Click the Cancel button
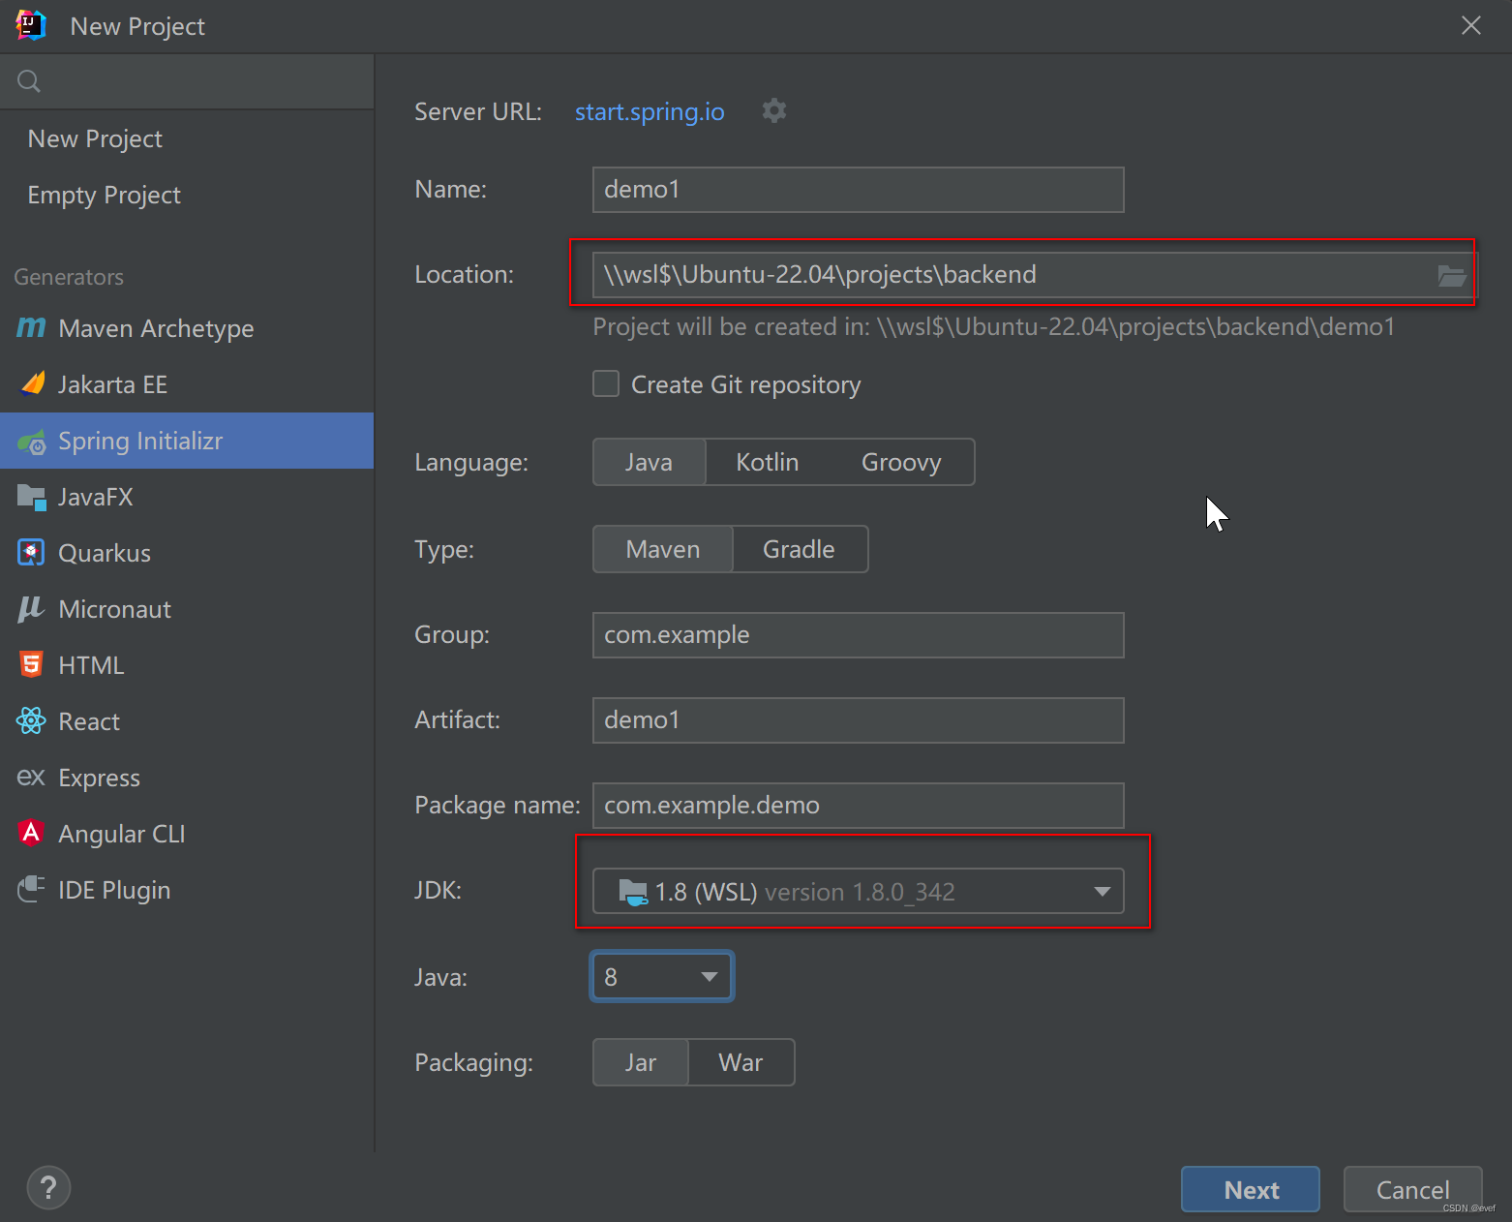This screenshot has height=1222, width=1512. [x=1412, y=1189]
